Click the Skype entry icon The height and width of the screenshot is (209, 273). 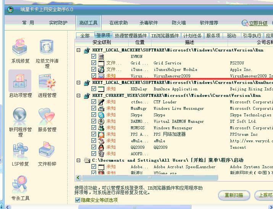101,115
